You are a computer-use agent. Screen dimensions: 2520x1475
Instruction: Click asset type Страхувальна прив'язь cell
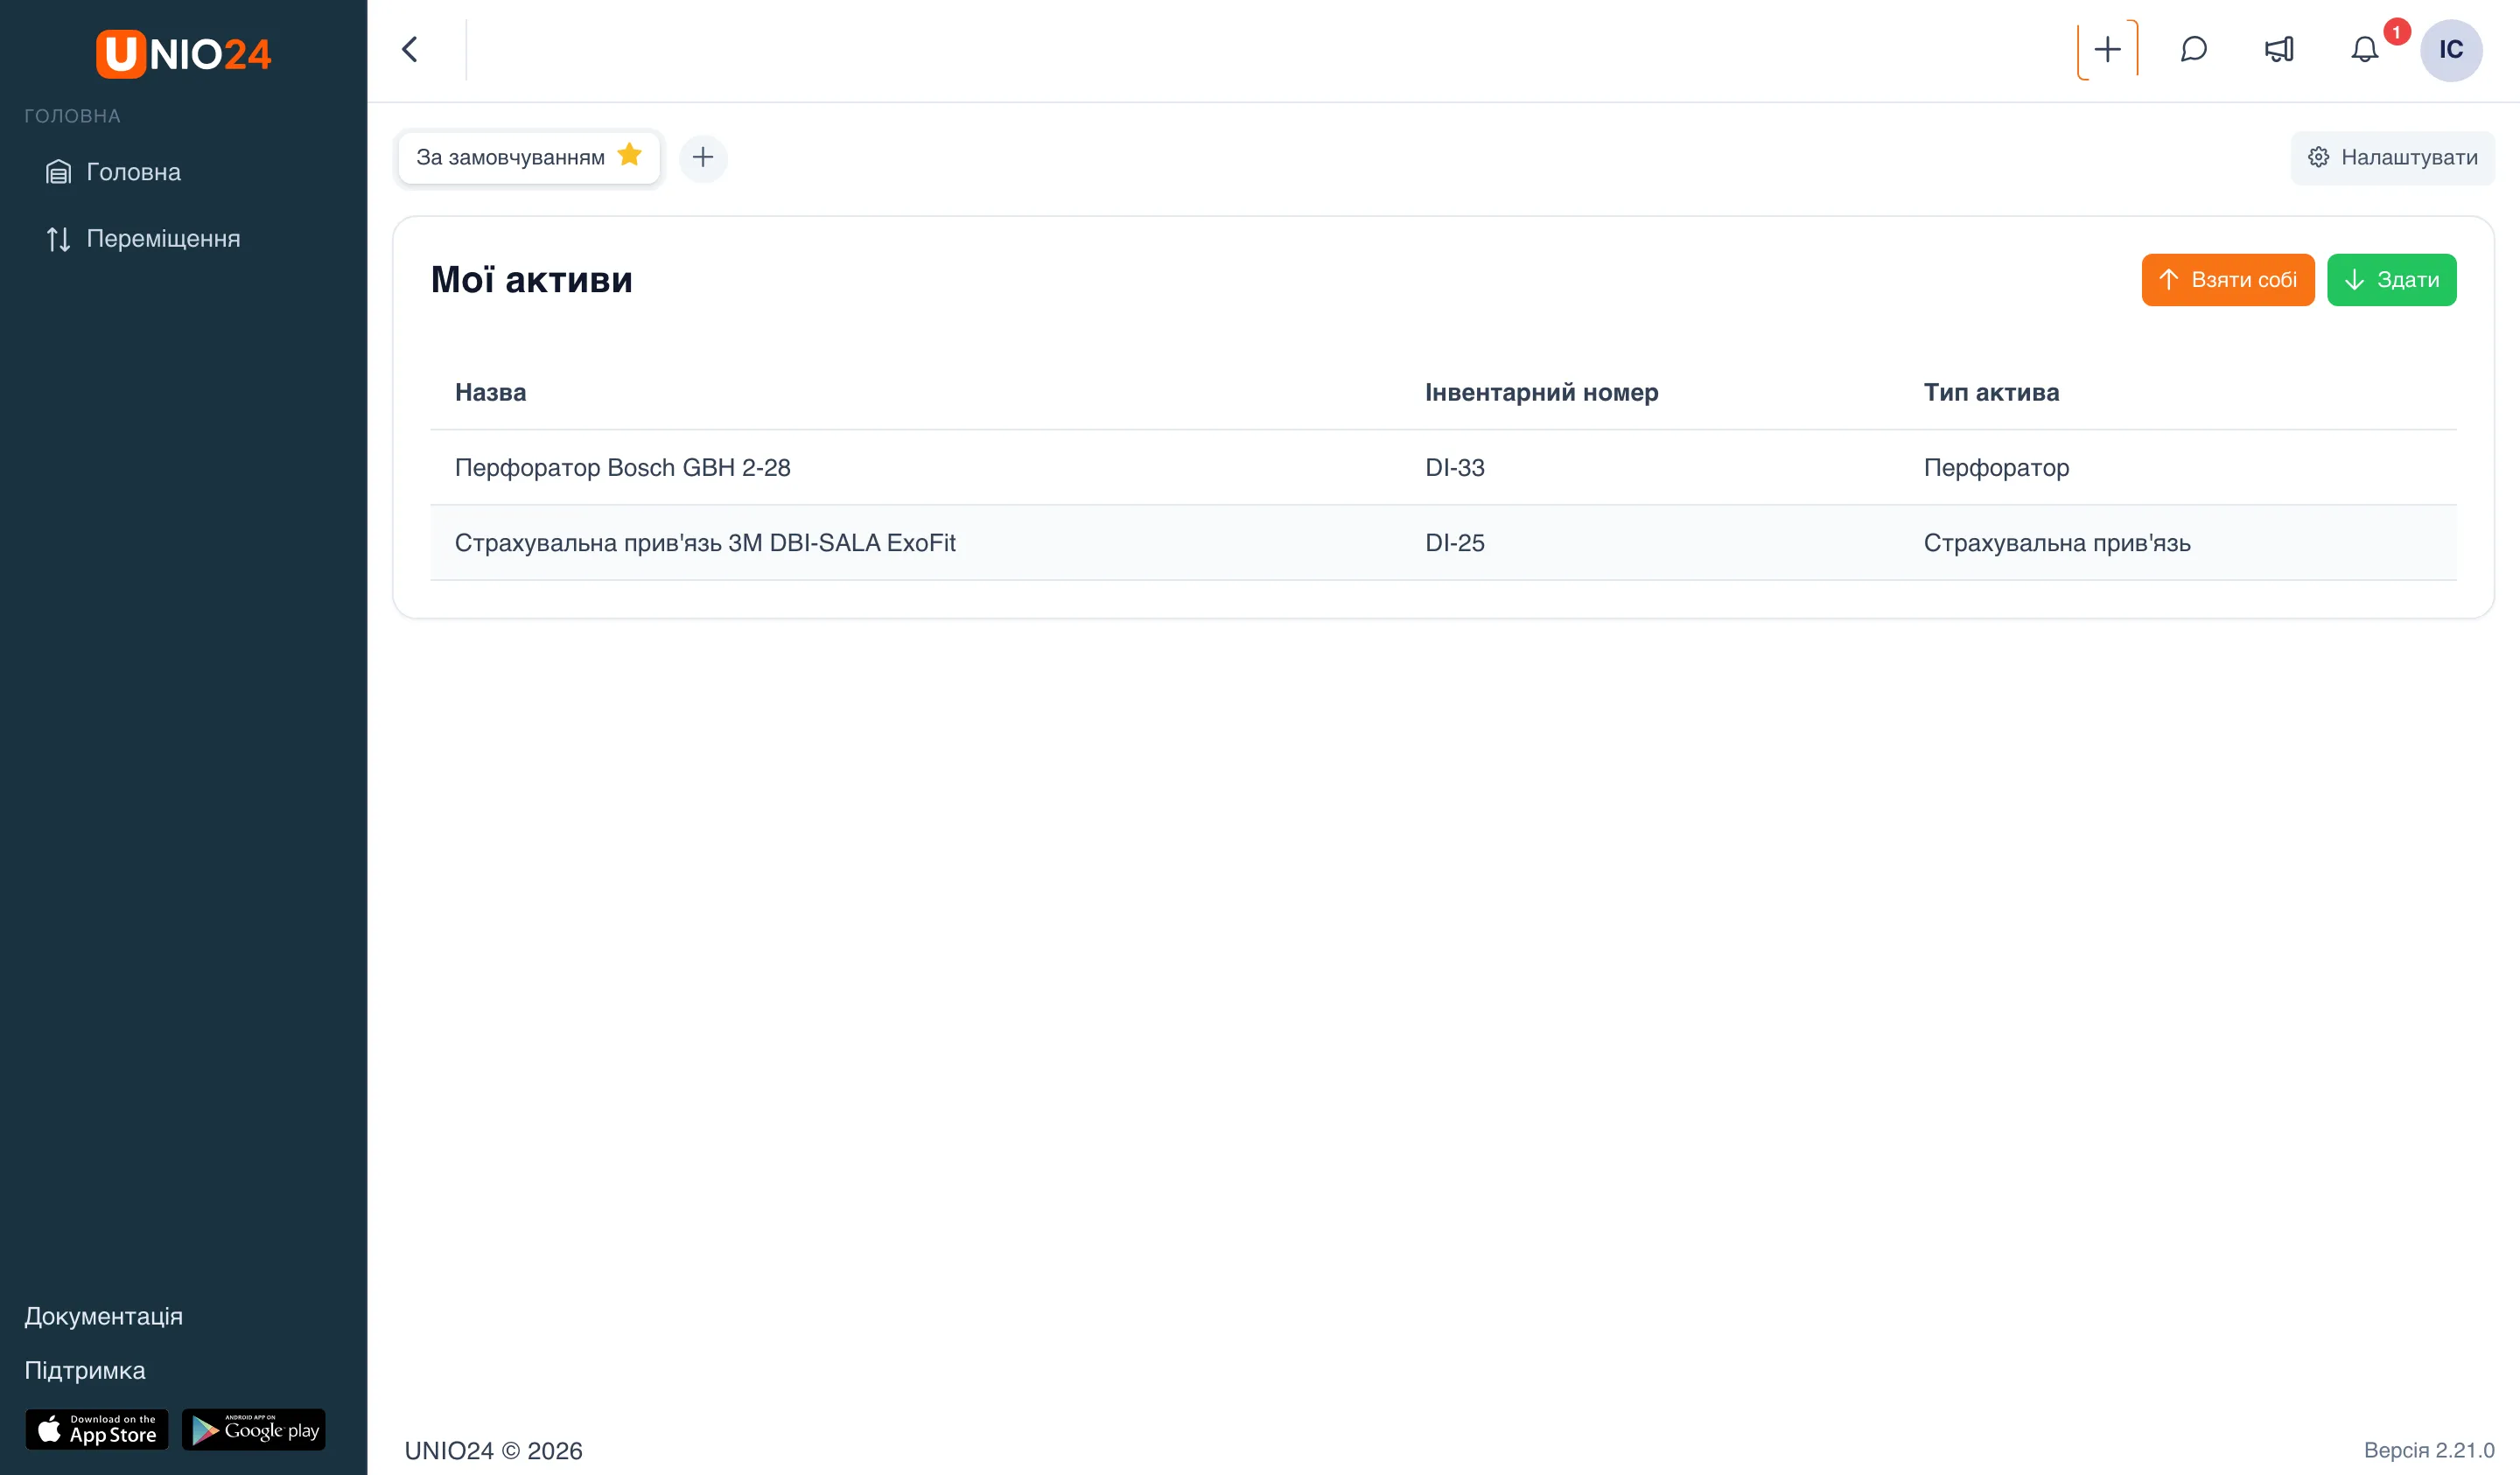[x=2057, y=543]
